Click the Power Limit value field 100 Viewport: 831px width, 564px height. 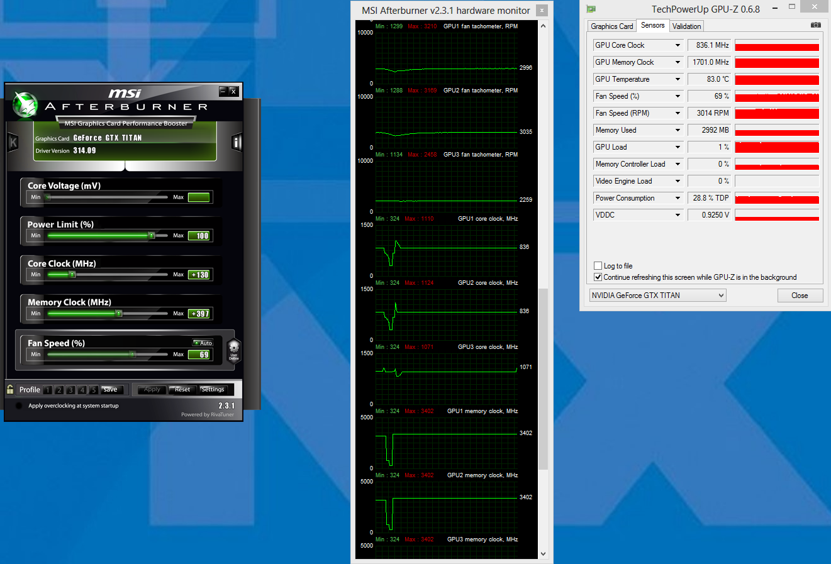click(x=199, y=236)
